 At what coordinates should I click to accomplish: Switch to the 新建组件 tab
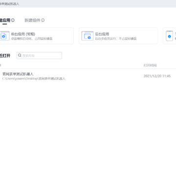point(32,20)
